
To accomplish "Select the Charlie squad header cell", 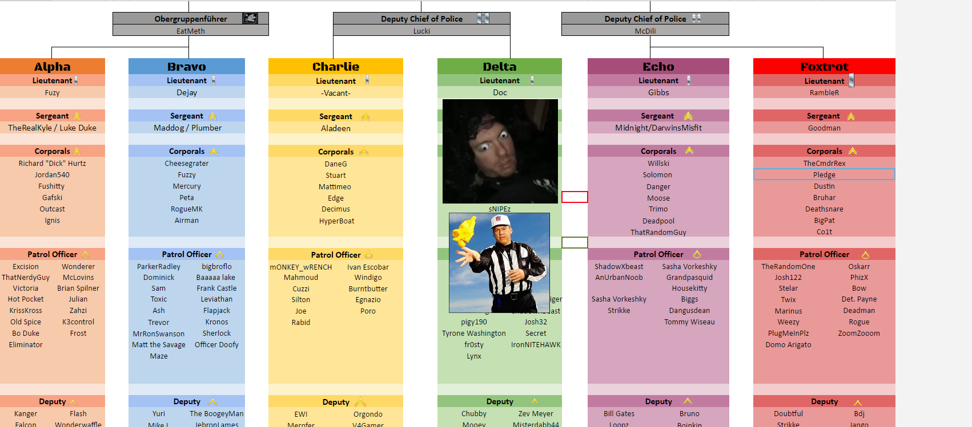I will pyautogui.click(x=336, y=67).
